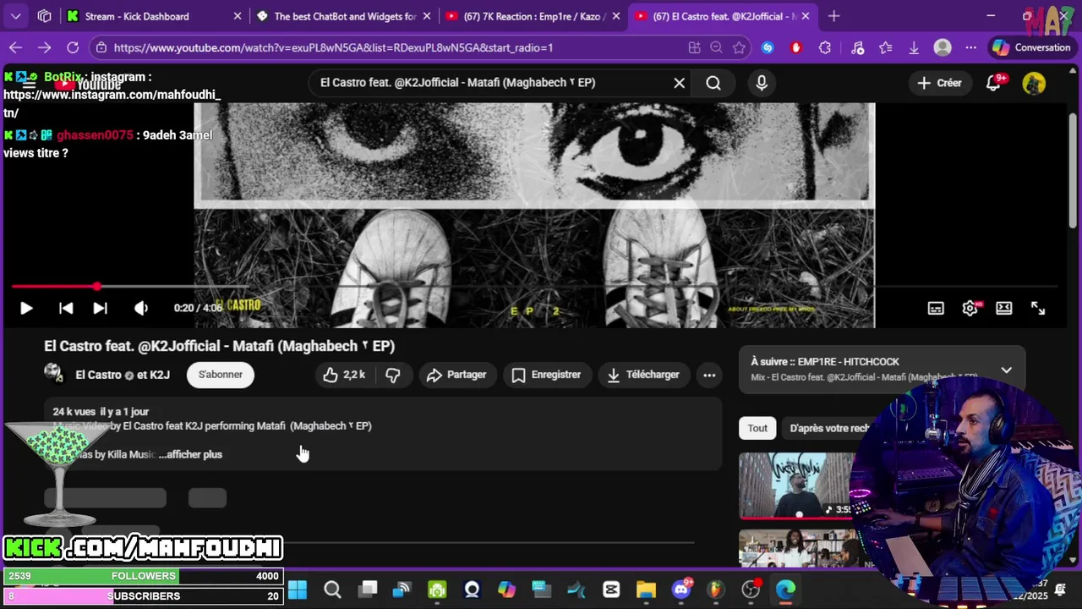Play the video with the play button

pos(26,309)
